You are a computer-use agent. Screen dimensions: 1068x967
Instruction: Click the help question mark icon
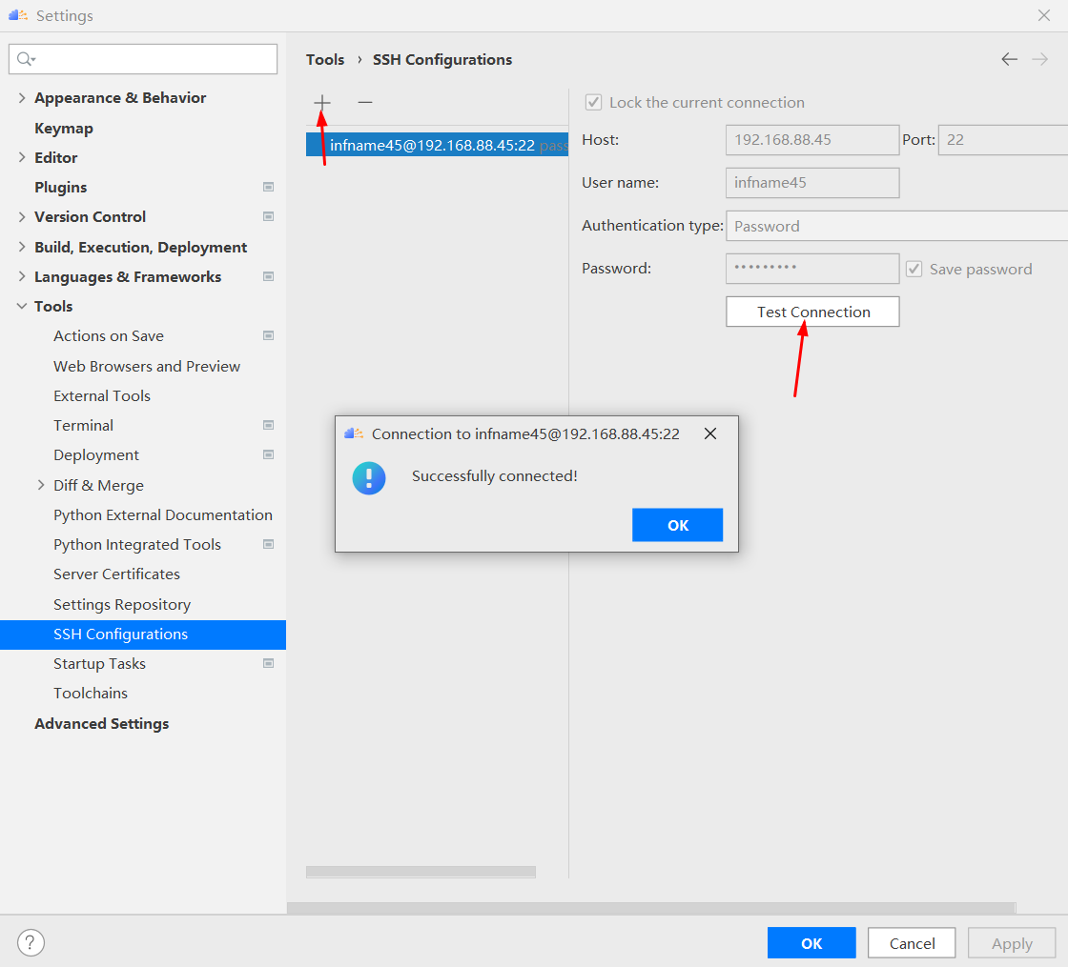point(31,943)
